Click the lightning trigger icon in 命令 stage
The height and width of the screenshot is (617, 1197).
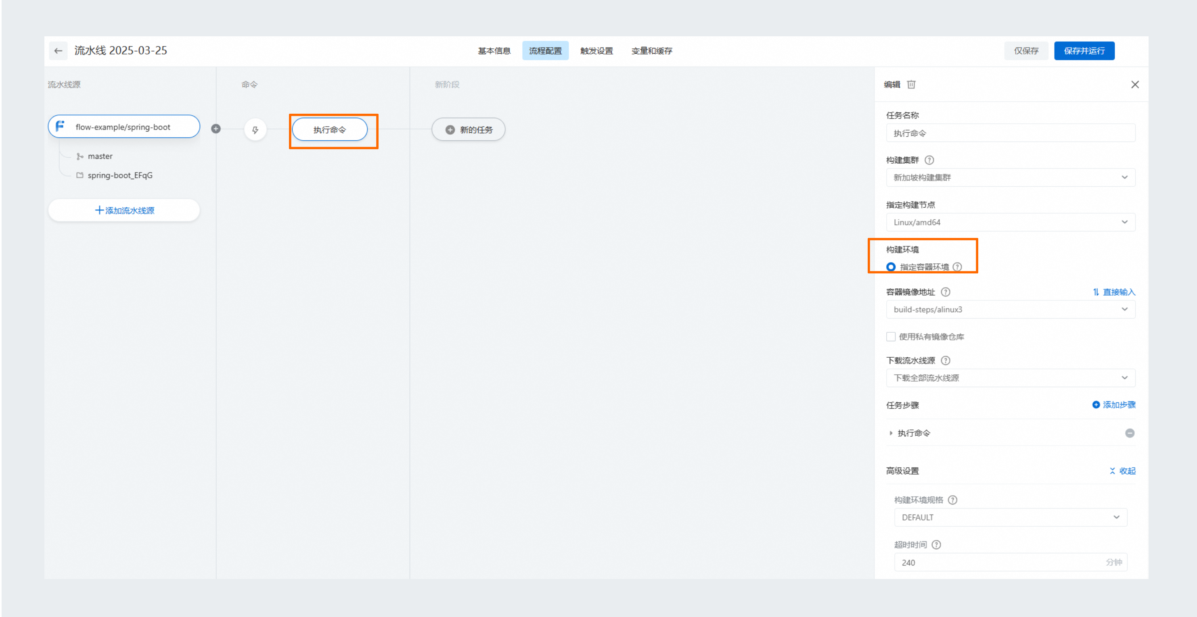point(255,129)
